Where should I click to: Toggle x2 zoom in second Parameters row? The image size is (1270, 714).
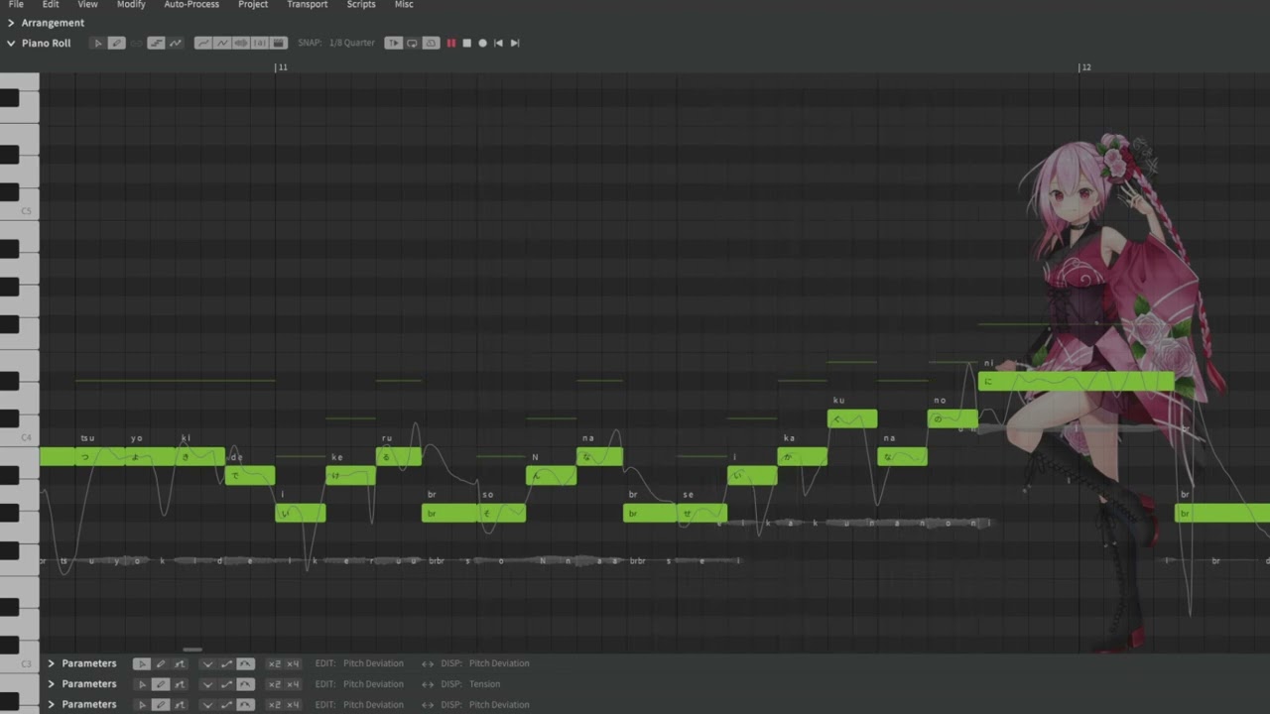click(x=275, y=684)
